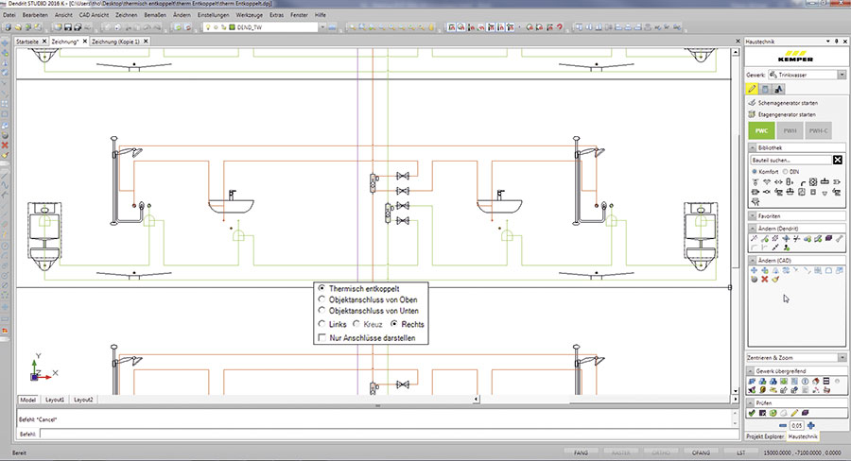This screenshot has height=461, width=851.
Task: Collapse the Gewerk übergreifend section
Action: 751,371
